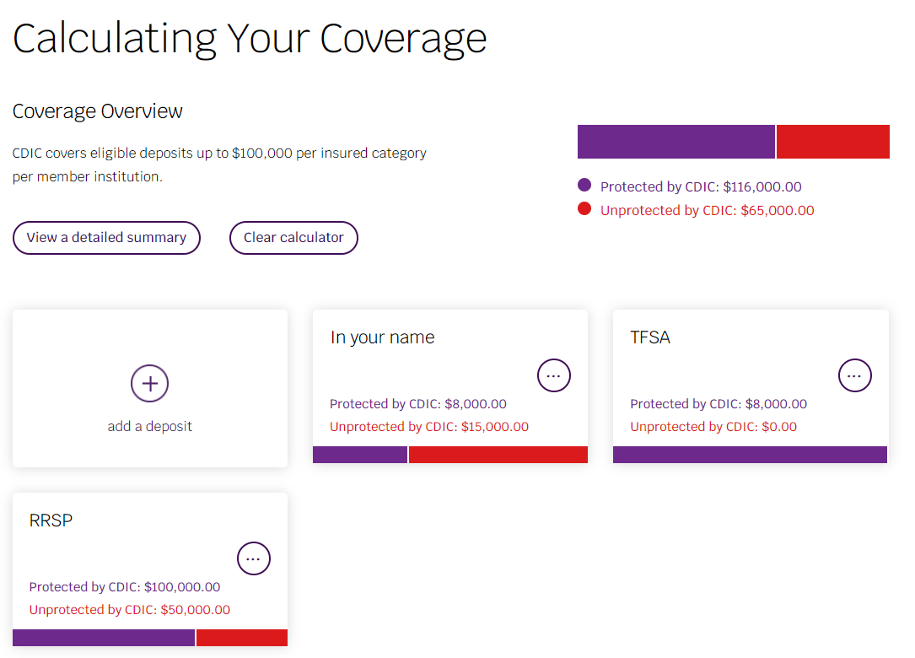Click RRSP Unprotected by CDIC $50,000.00 text
The image size is (915, 658).
(x=130, y=610)
